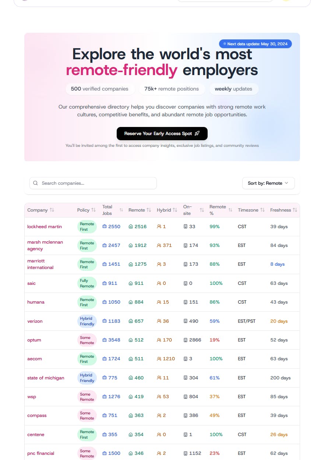Image resolution: width=314 pixels, height=460 pixels.
Task: Open the compass company link
Action: tap(37, 415)
